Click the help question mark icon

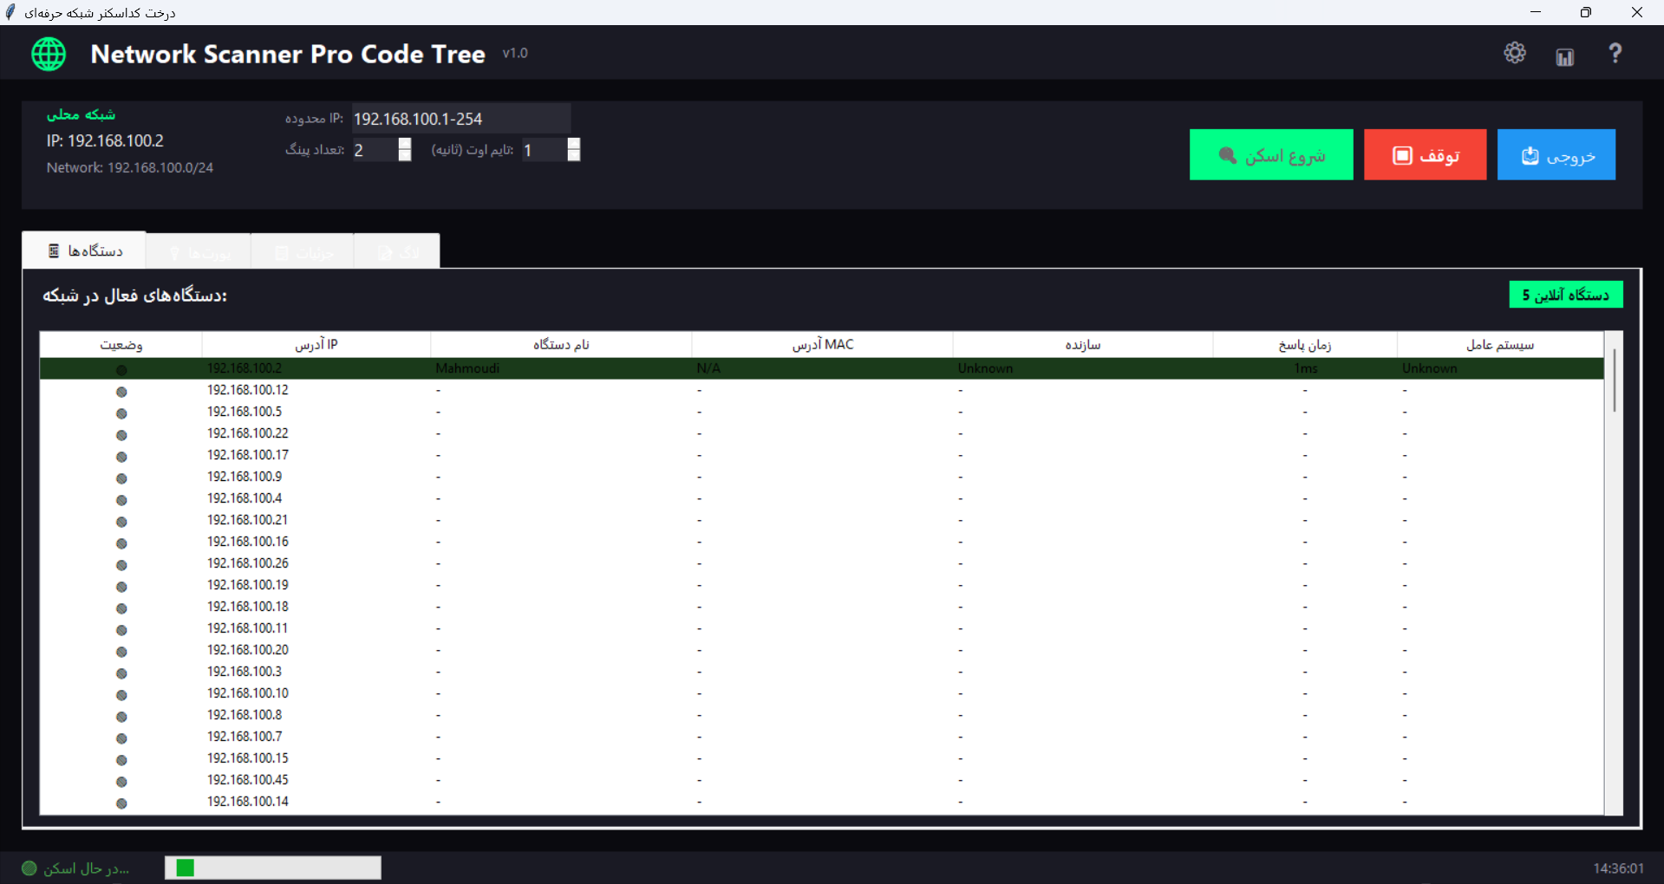click(1615, 53)
